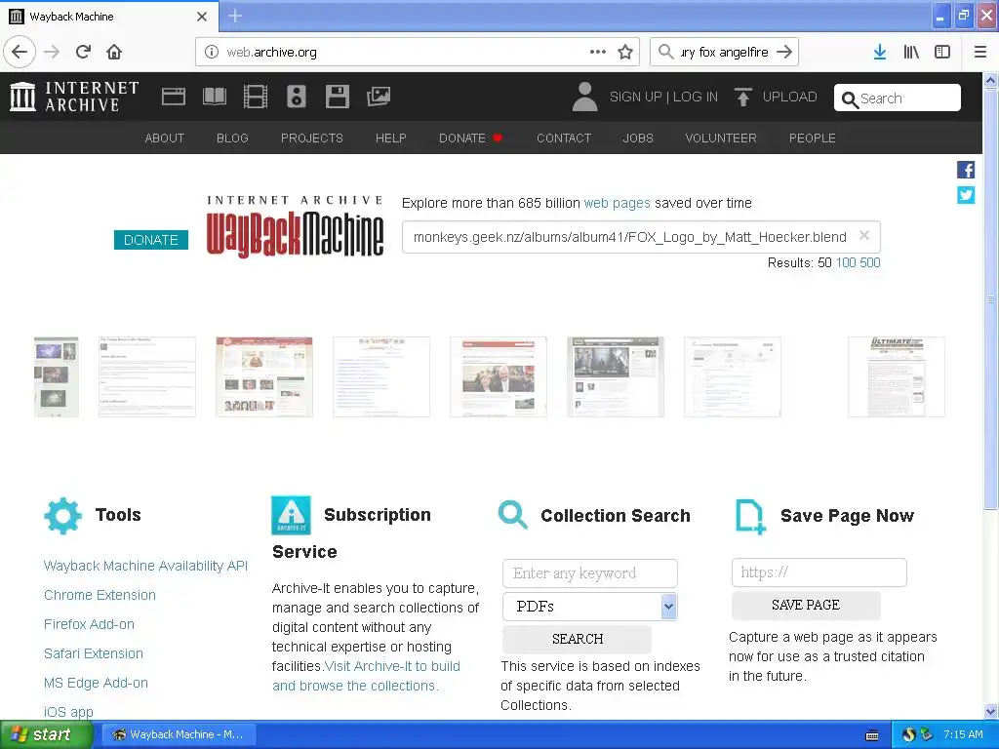Open the site information icon in address bar
Image resolution: width=999 pixels, height=749 pixels.
pyautogui.click(x=212, y=53)
